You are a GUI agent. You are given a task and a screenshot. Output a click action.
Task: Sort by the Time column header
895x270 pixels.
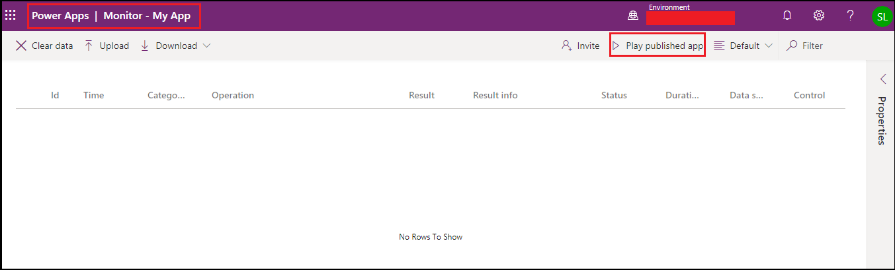click(x=93, y=95)
